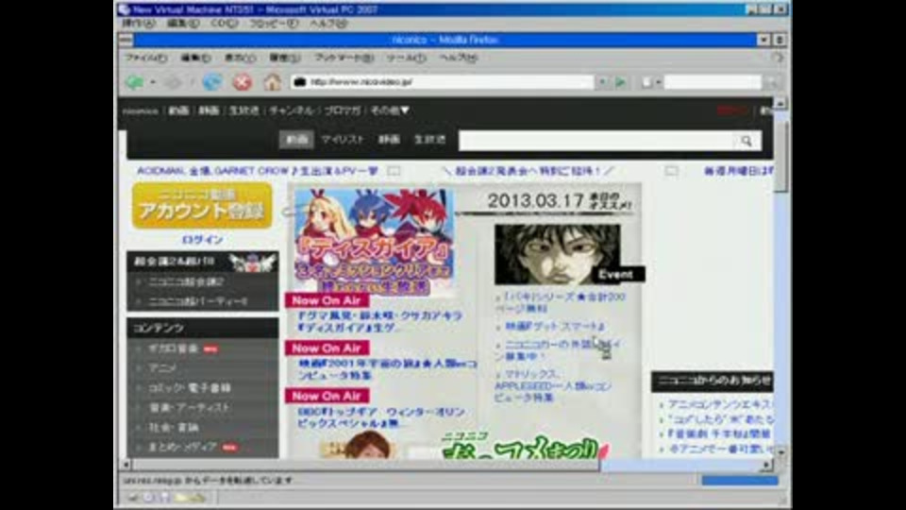Click the Firefox Back arrow button
The height and width of the screenshot is (510, 906).
pyautogui.click(x=135, y=82)
